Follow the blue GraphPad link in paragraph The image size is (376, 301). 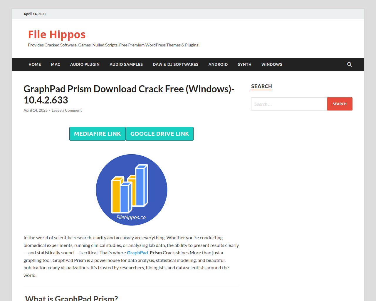[137, 253]
